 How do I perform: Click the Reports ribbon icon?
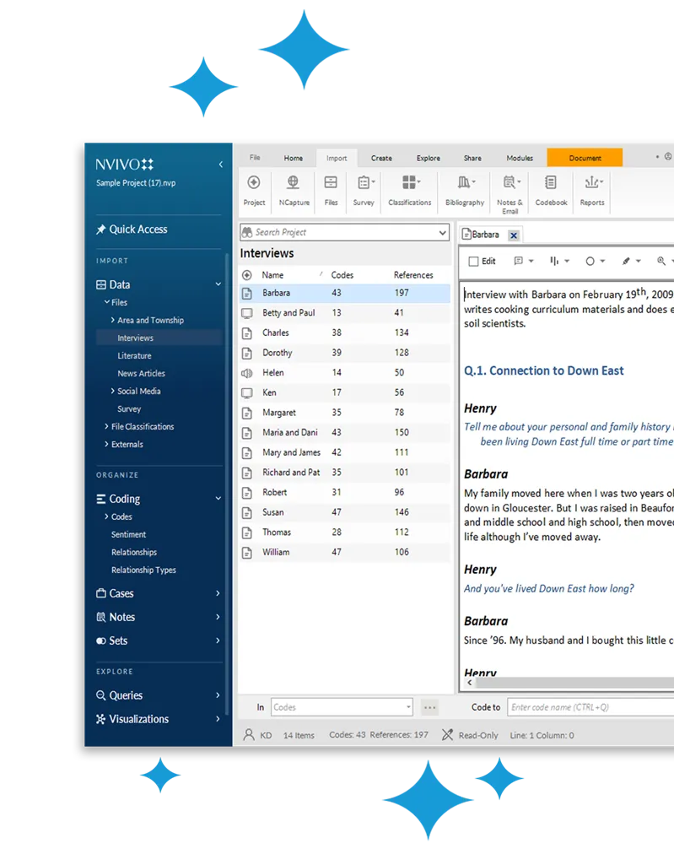592,183
